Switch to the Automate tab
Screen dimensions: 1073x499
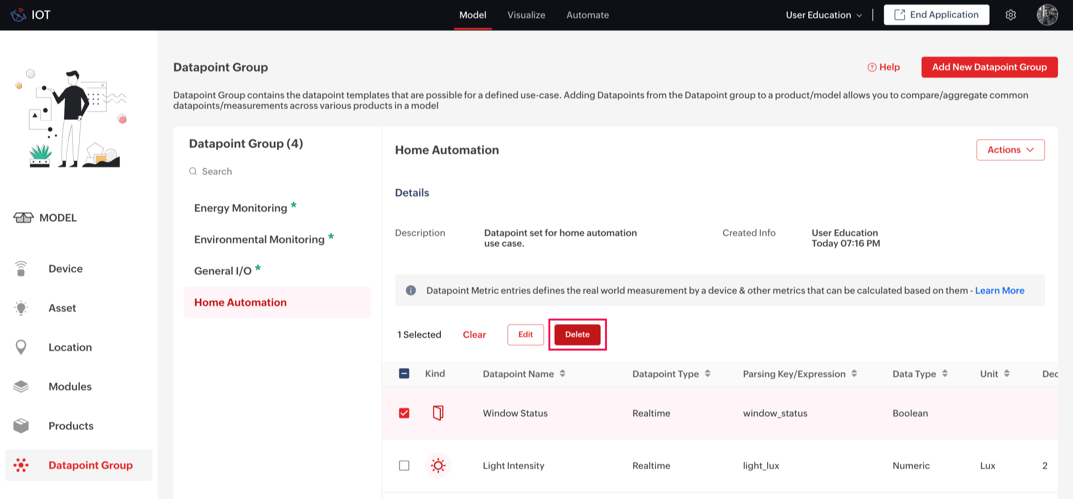tap(587, 15)
